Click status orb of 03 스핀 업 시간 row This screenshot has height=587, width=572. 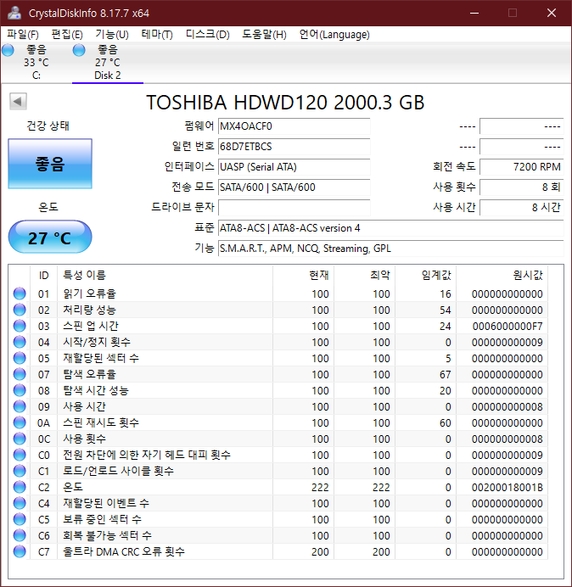click(20, 326)
